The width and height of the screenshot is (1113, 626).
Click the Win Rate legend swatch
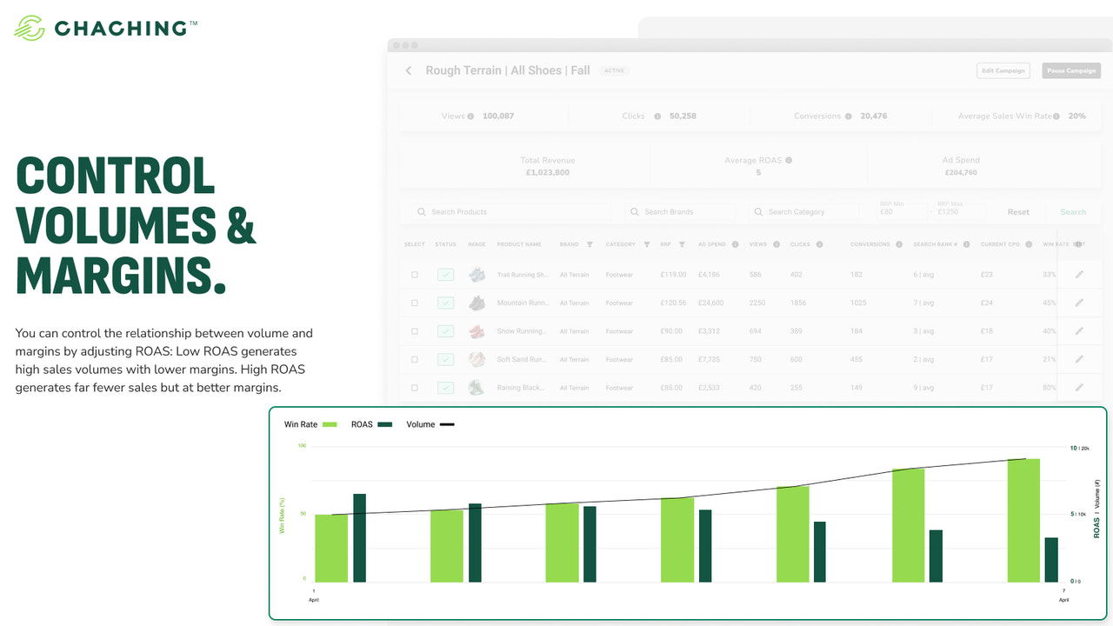click(330, 424)
